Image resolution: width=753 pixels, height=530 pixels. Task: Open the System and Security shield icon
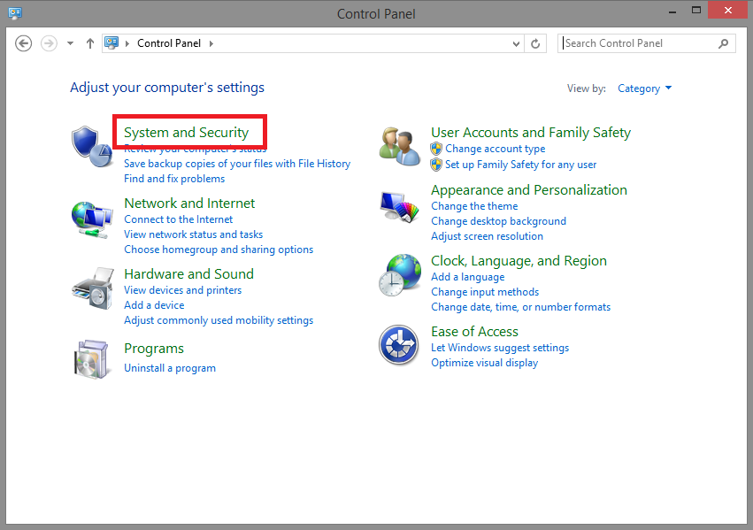click(92, 146)
